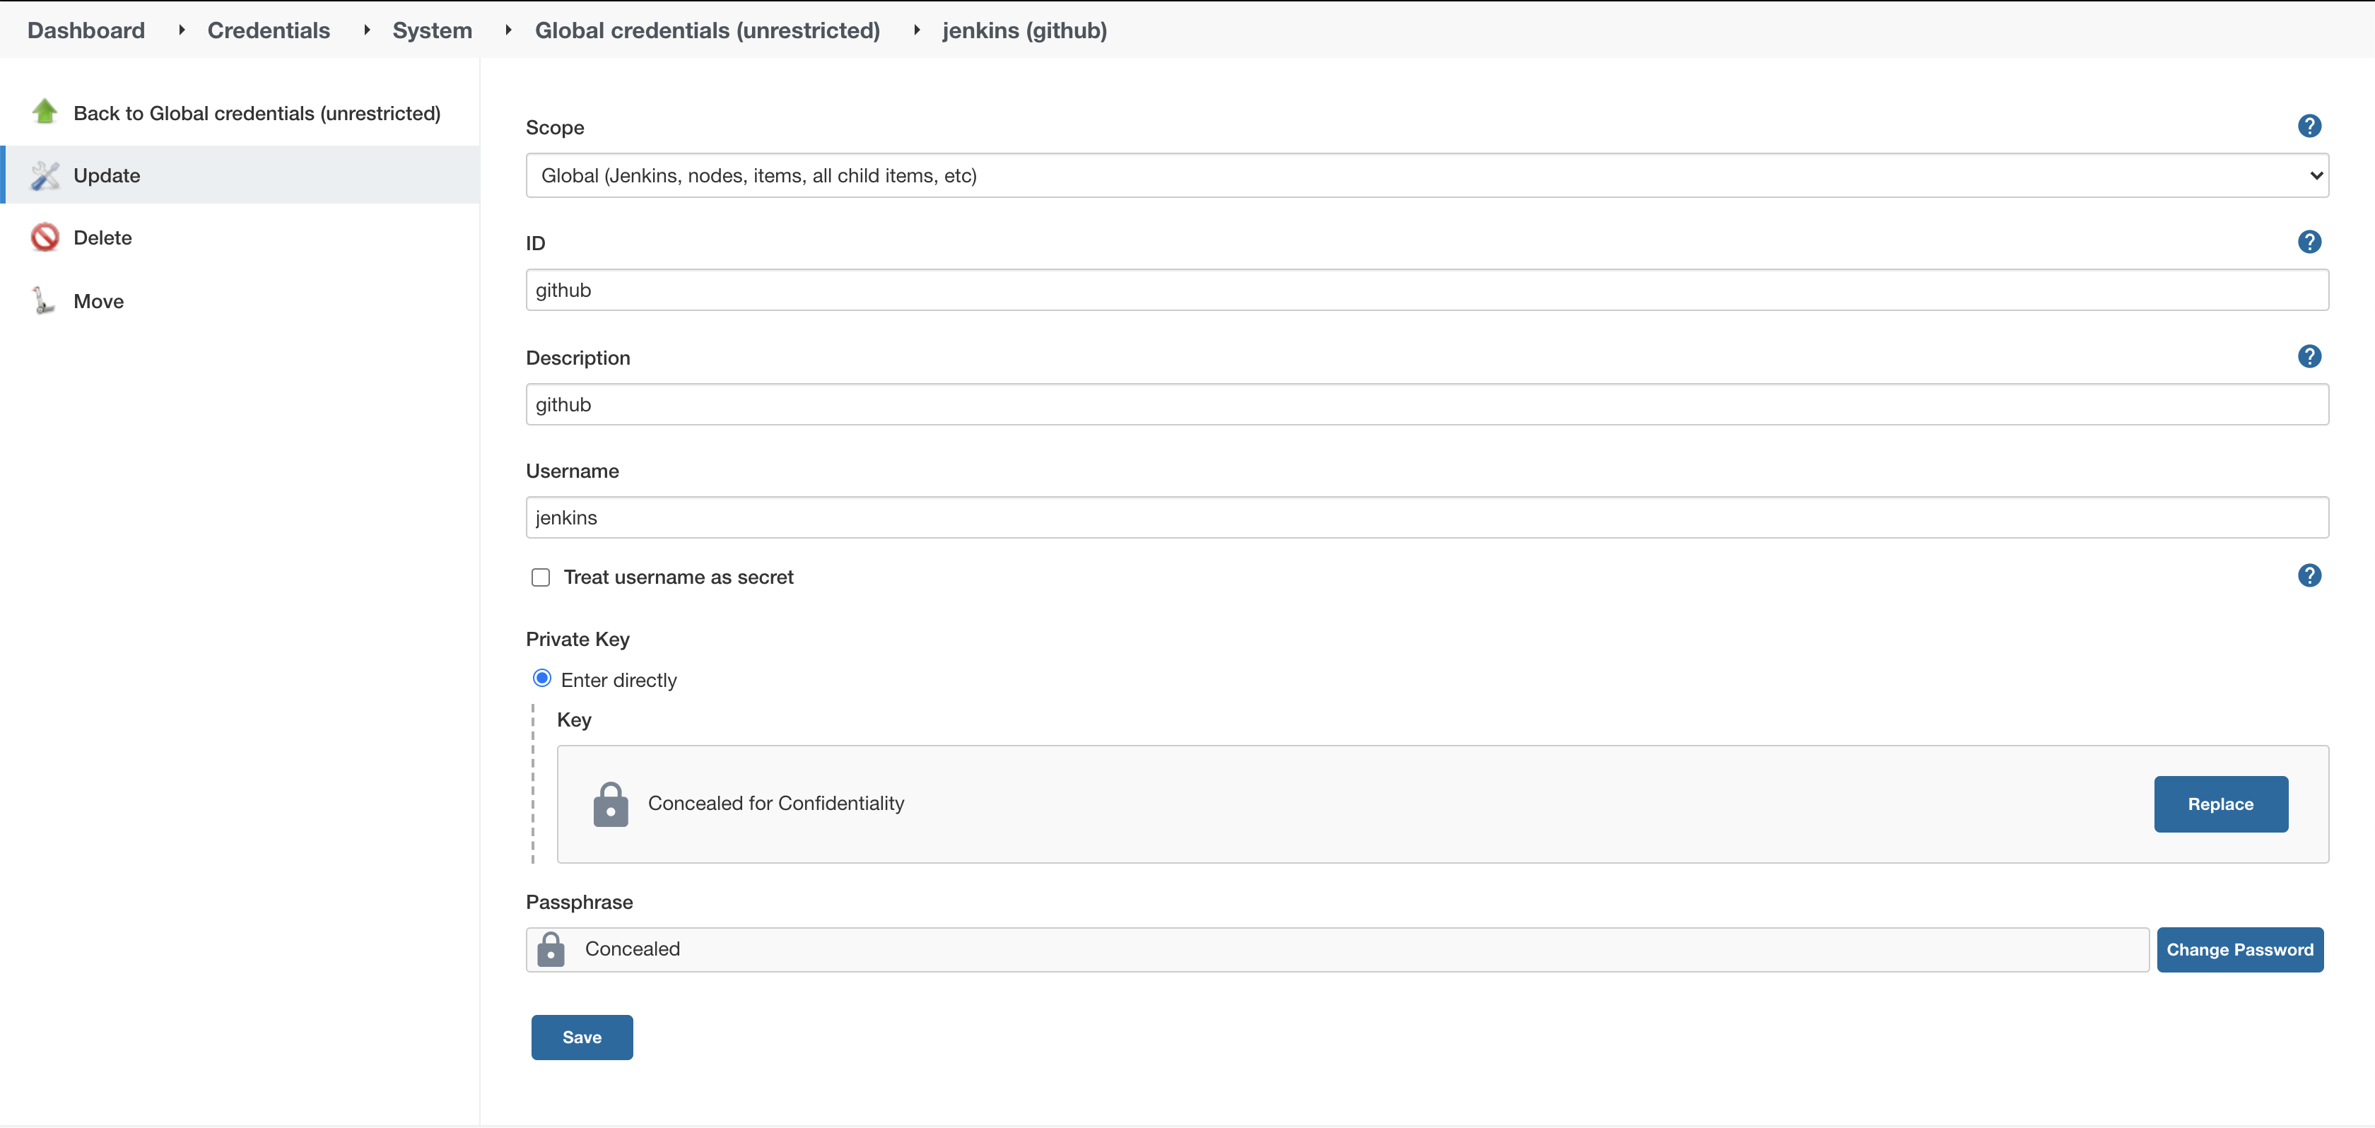The height and width of the screenshot is (1128, 2375).
Task: Click the red Delete icon
Action: pyautogui.click(x=45, y=237)
